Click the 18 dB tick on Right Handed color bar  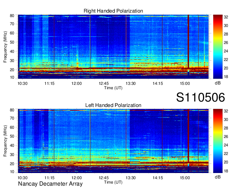226,77
